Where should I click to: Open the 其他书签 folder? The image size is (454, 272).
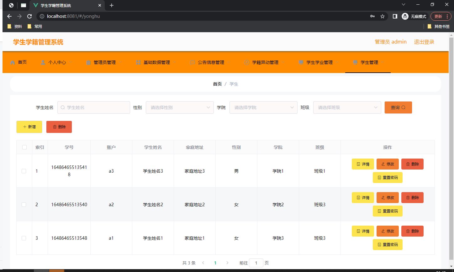[x=439, y=27]
